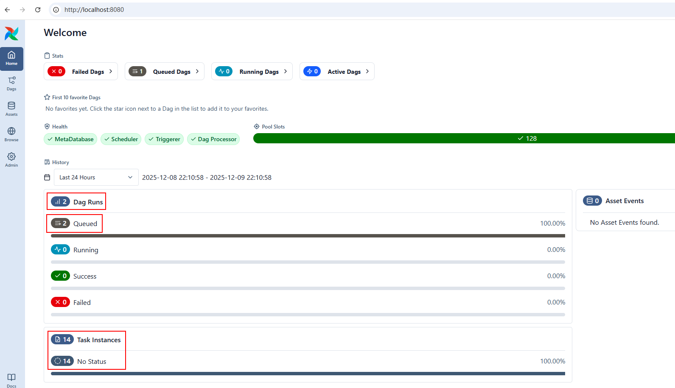Viewport: 675px width, 388px height.
Task: Open the Running Dags stat button
Action: pyautogui.click(x=252, y=71)
